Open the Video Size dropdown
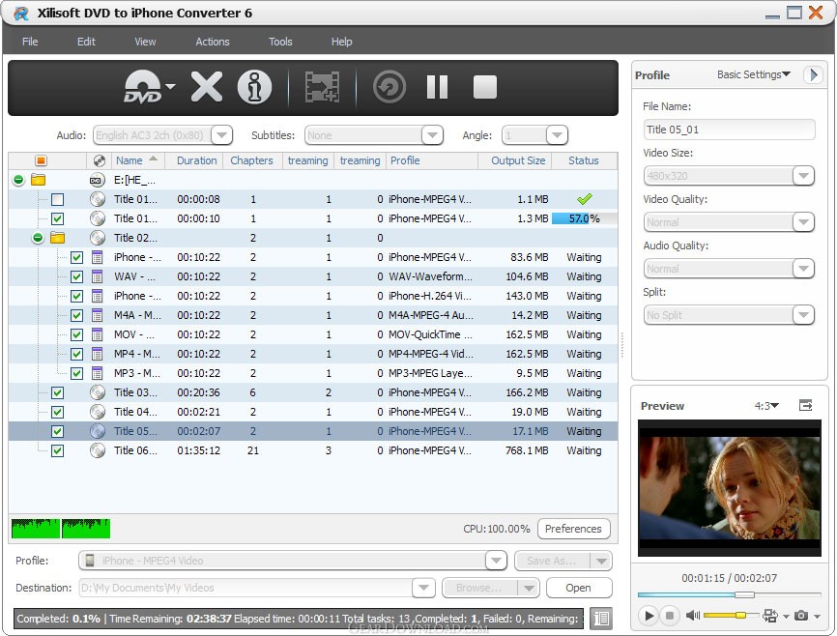 tap(803, 176)
